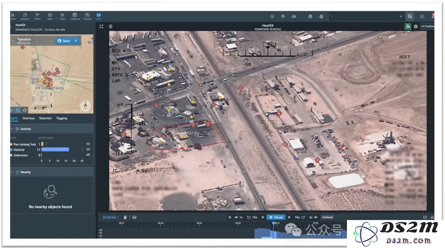445x248 pixels.
Task: Click the 20:50:54 Z timestamp
Action: [111, 218]
